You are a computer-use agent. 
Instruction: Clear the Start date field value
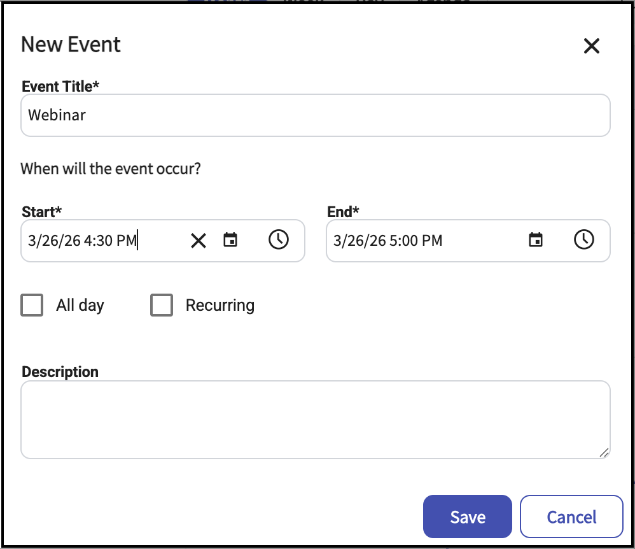click(x=199, y=241)
